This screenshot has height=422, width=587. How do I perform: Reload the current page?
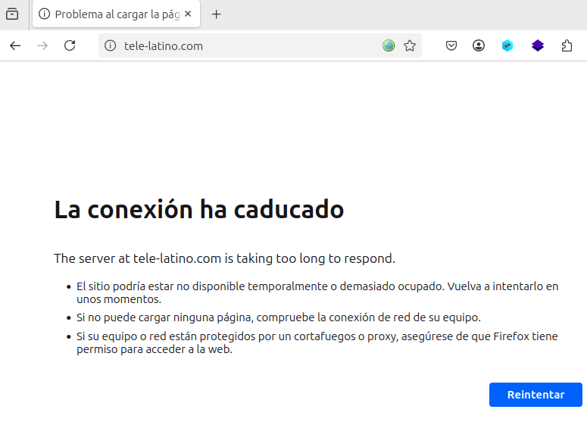(x=70, y=45)
